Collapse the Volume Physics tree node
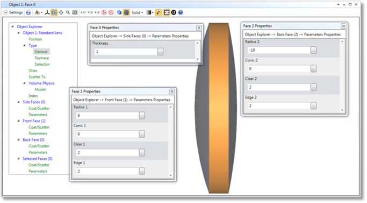367x203 pixels. pos(25,83)
